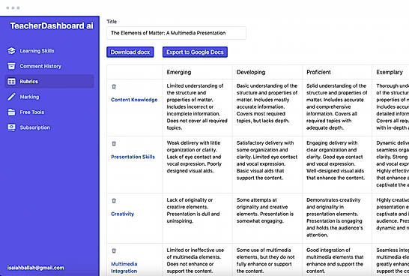Click the Emerging cell for Creativity
The height and width of the screenshot is (276, 409).
click(197, 218)
